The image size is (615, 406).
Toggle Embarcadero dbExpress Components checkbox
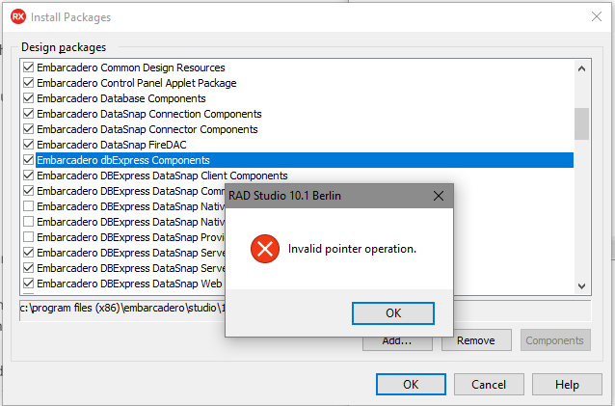pyautogui.click(x=28, y=160)
